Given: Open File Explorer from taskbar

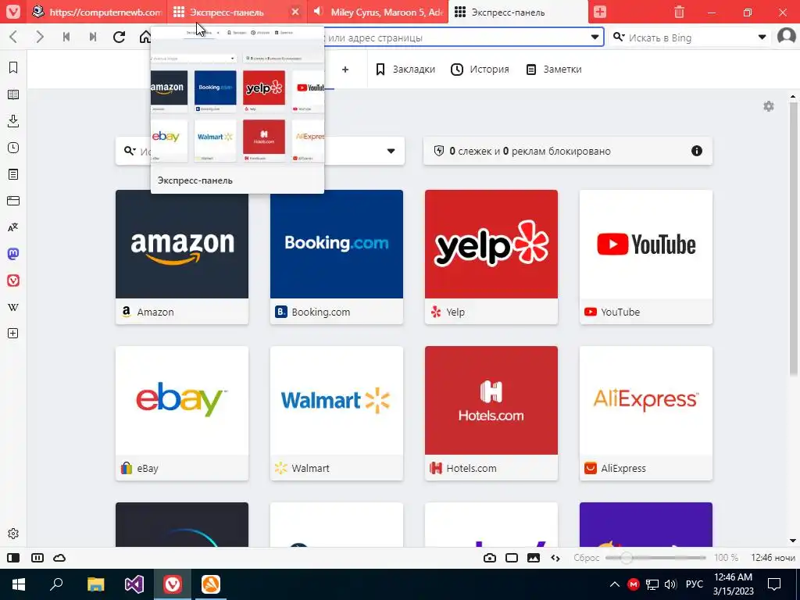Looking at the screenshot, I should pos(95,584).
